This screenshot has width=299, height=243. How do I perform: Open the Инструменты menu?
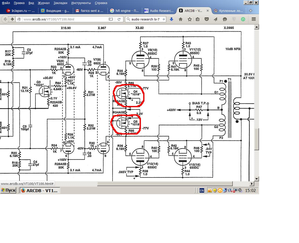(x=81, y=3)
